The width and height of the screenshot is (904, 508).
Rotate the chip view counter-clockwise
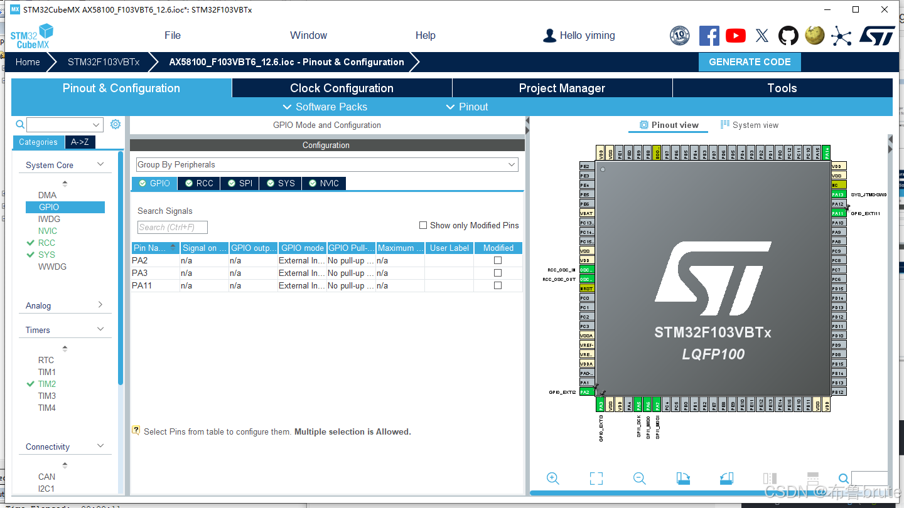[726, 479]
